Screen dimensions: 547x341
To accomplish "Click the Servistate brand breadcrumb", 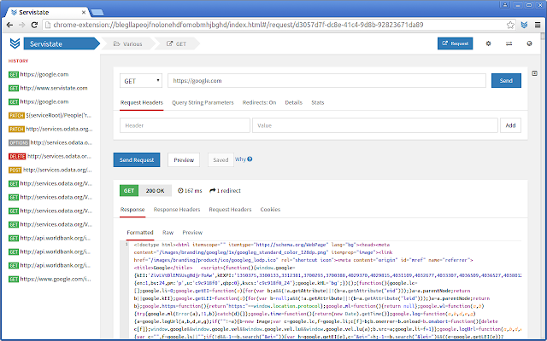I will point(61,43).
